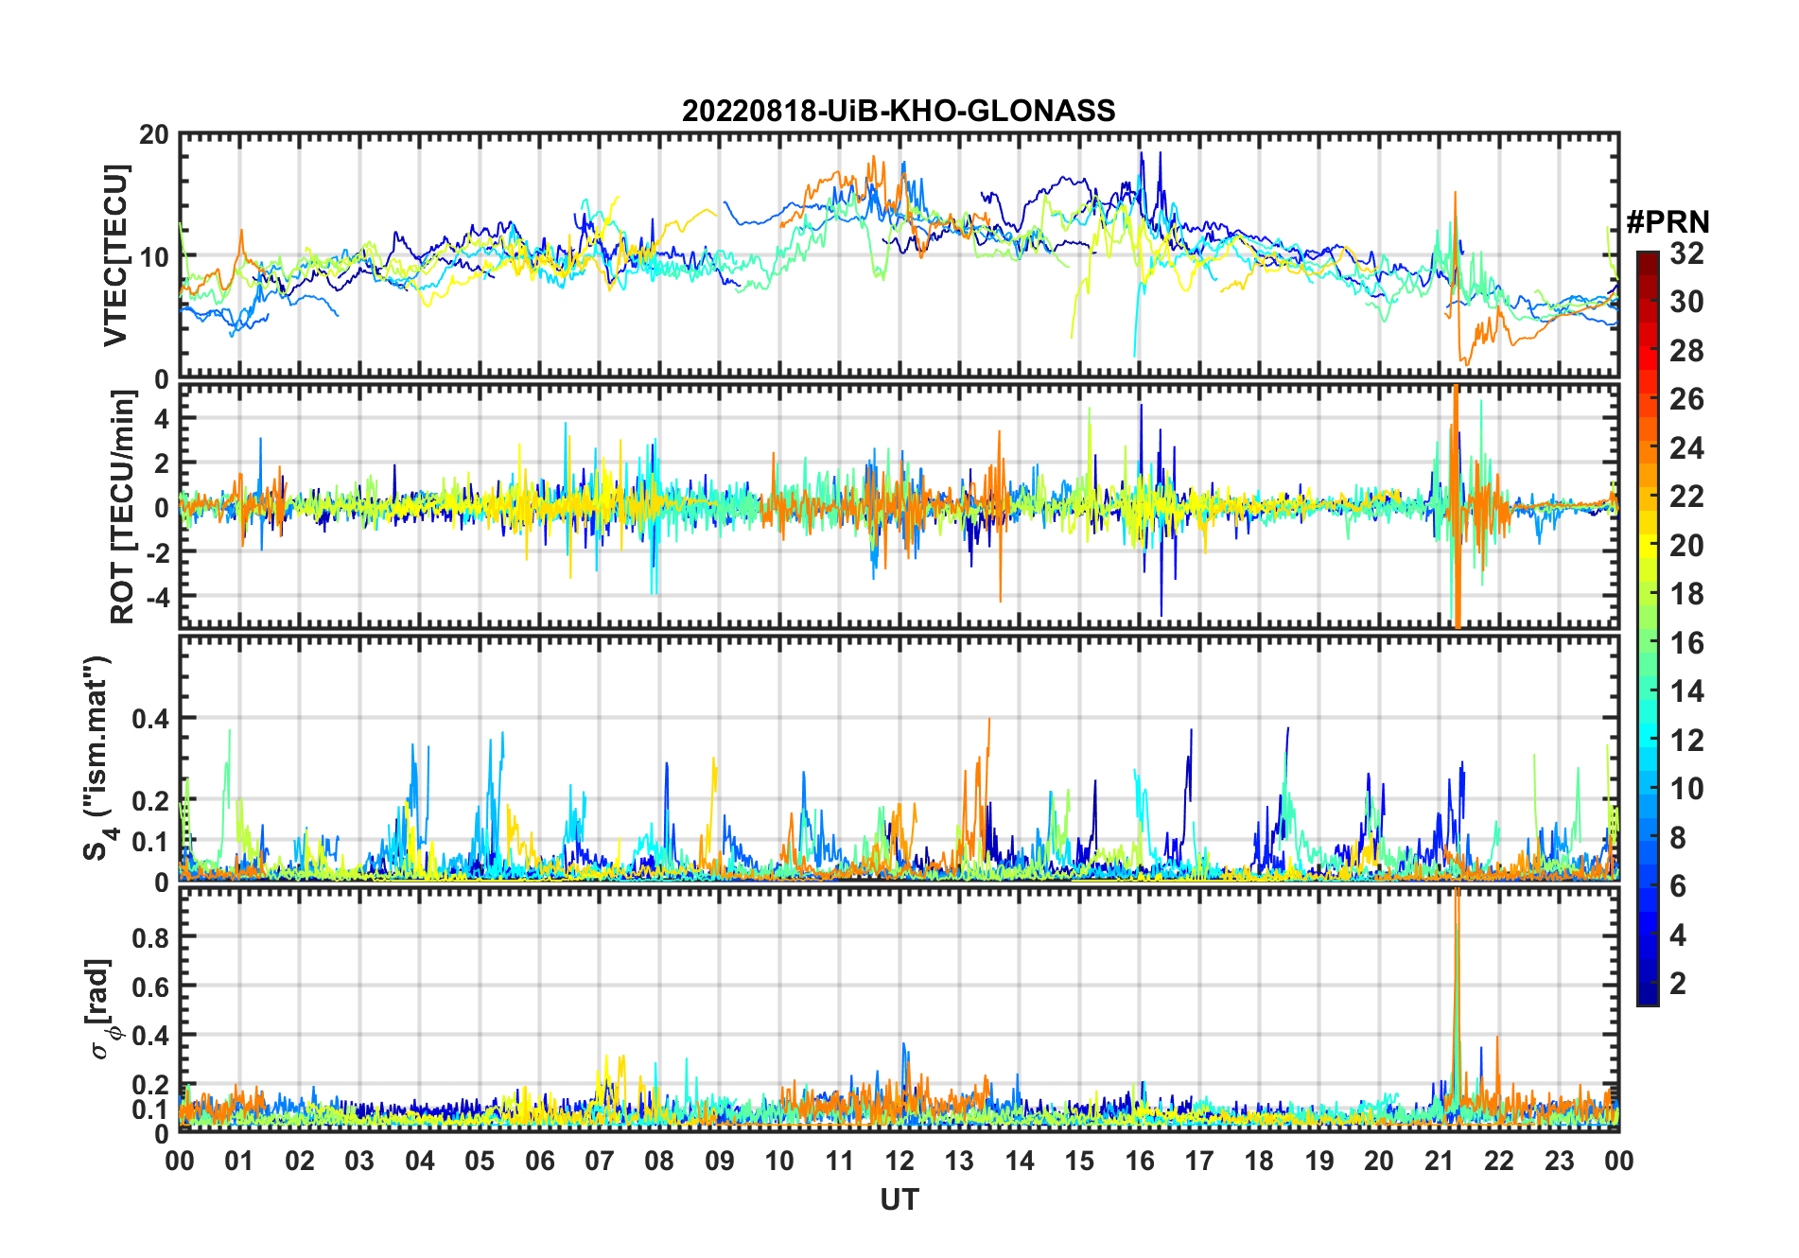
Task: Click x-axis hour label 05
Action: [x=480, y=1161]
